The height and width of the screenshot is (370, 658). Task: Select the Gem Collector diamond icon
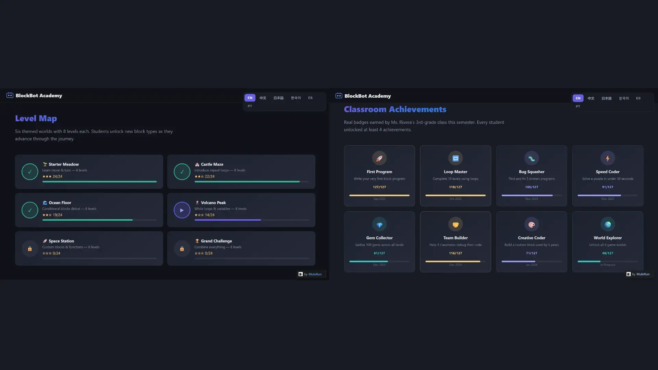coord(379,224)
